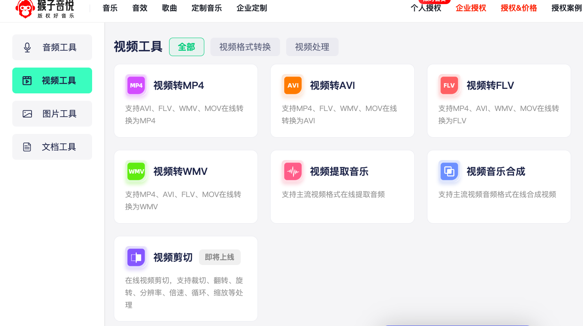Select the MP4 converter tool icon
Viewport: 583px width, 326px height.
click(x=136, y=86)
